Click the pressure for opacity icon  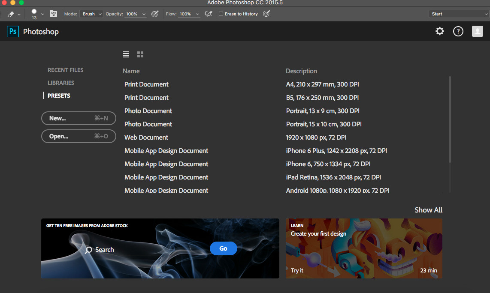[155, 14]
